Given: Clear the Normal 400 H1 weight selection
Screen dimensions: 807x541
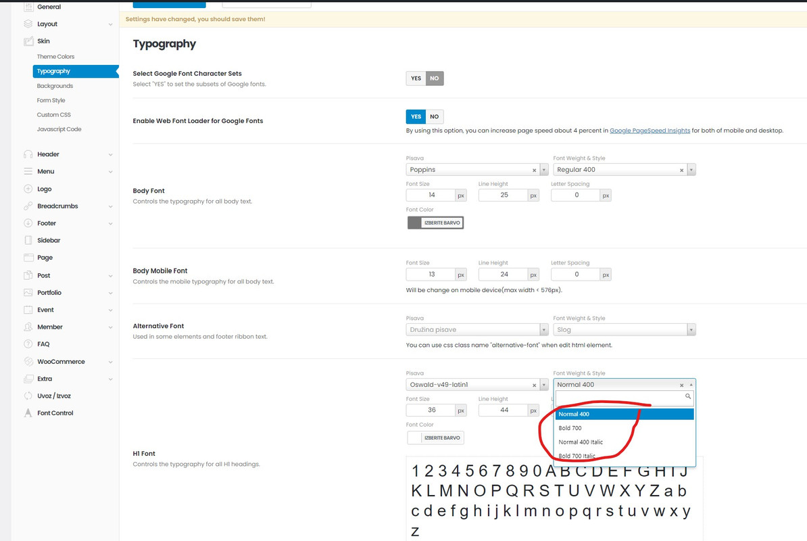Looking at the screenshot, I should tap(681, 385).
